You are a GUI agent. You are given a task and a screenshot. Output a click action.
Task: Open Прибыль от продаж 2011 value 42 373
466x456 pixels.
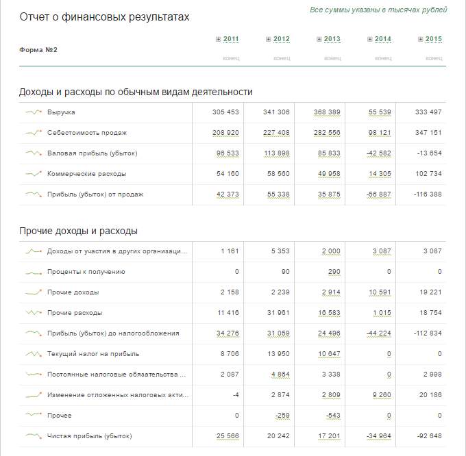point(228,194)
